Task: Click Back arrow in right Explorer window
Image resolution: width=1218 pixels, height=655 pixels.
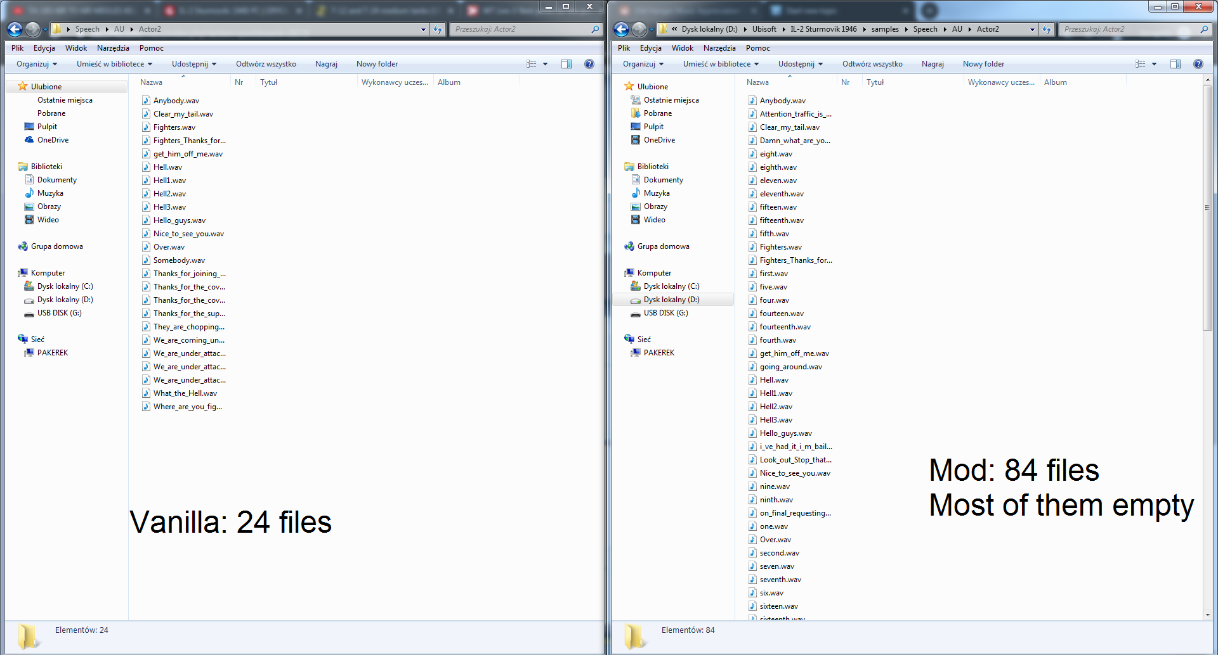Action: coord(621,29)
